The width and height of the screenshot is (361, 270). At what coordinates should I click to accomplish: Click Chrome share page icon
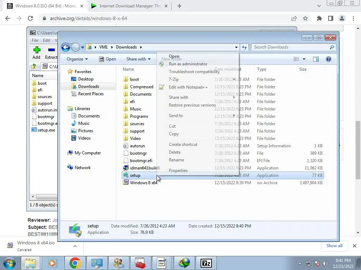(294, 18)
